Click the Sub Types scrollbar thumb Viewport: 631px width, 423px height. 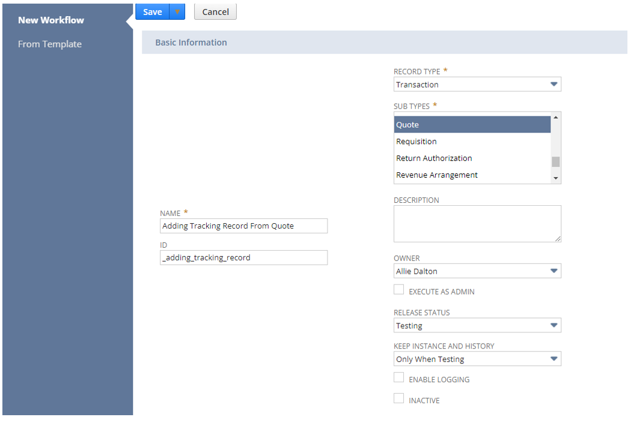(x=556, y=161)
